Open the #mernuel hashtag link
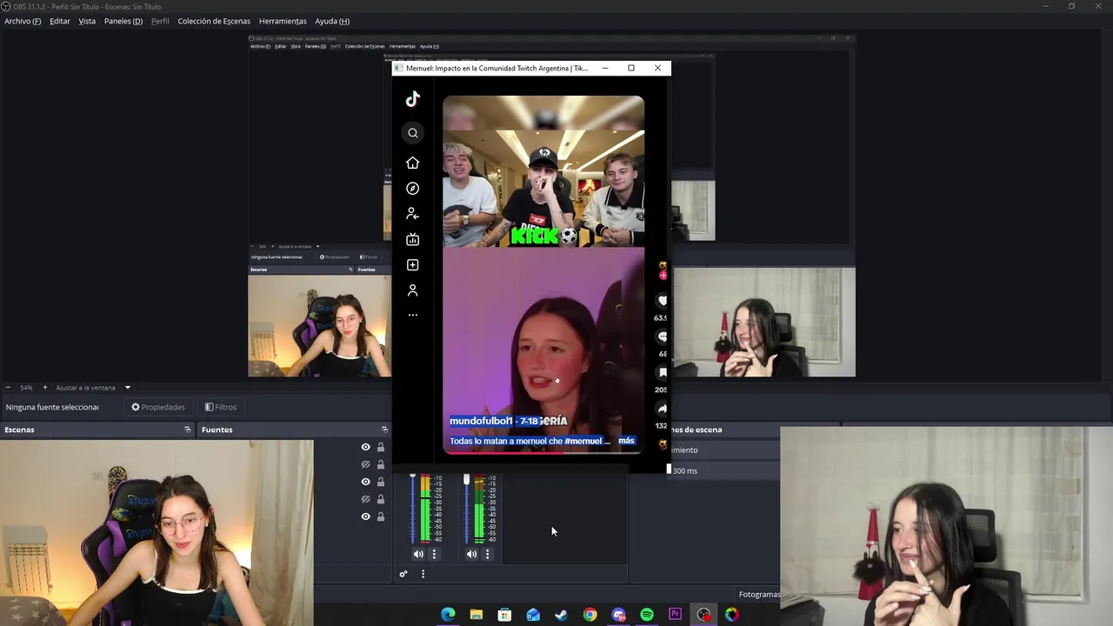The image size is (1113, 626). click(583, 441)
